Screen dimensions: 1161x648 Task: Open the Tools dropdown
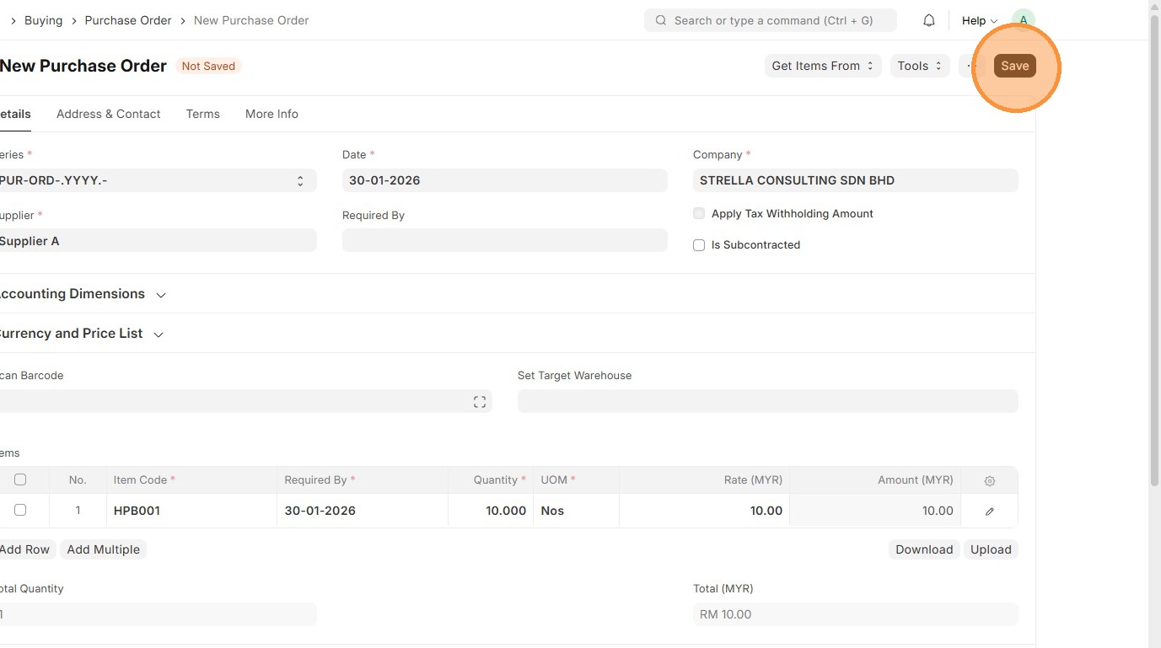point(919,66)
